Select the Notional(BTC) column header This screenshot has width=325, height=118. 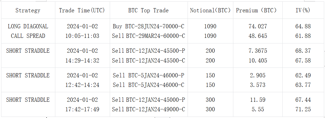(210, 11)
